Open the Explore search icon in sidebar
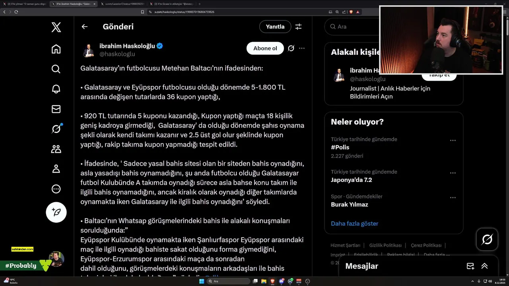The width and height of the screenshot is (509, 286). click(x=56, y=69)
